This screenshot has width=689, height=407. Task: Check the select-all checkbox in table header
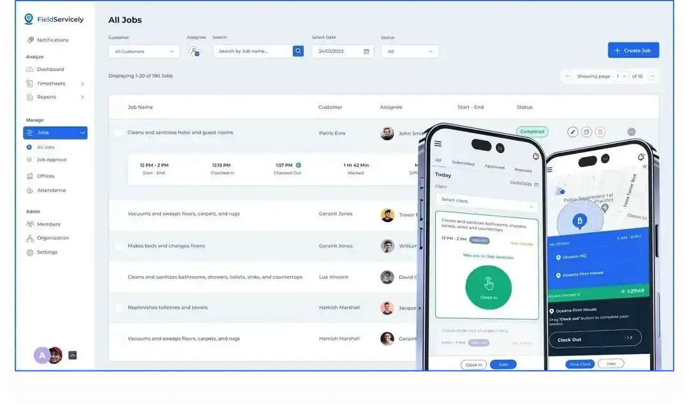[118, 107]
